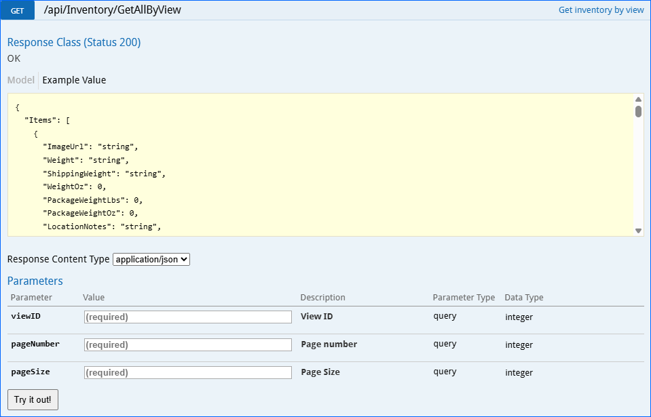Focus the pageSize value field
The height and width of the screenshot is (417, 651).
coord(188,373)
